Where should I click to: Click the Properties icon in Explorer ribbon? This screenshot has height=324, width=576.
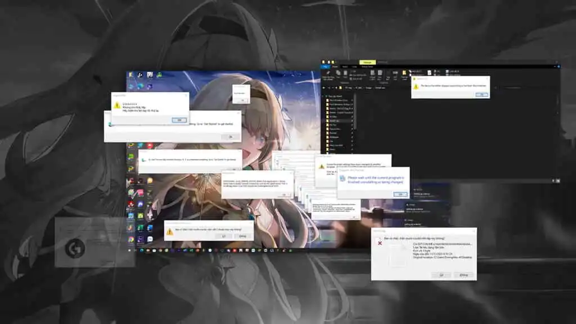(429, 73)
